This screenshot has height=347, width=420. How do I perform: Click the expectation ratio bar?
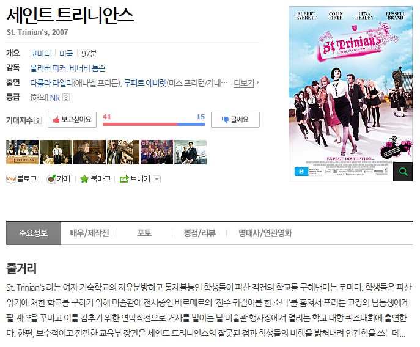[x=153, y=124]
